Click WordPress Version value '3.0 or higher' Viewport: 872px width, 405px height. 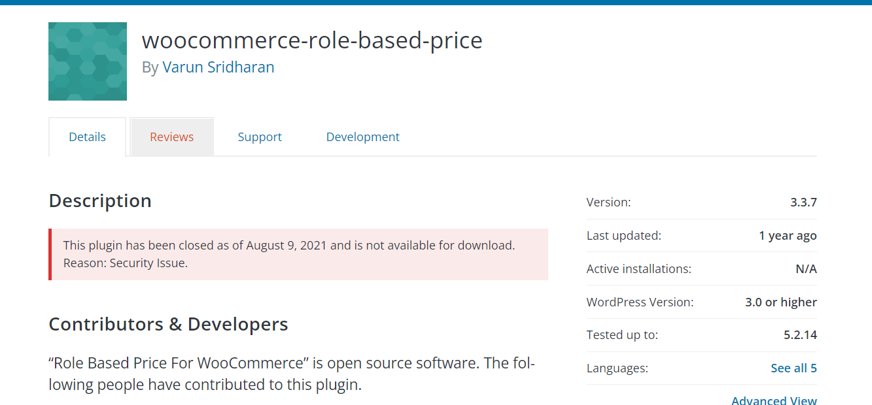coord(781,302)
